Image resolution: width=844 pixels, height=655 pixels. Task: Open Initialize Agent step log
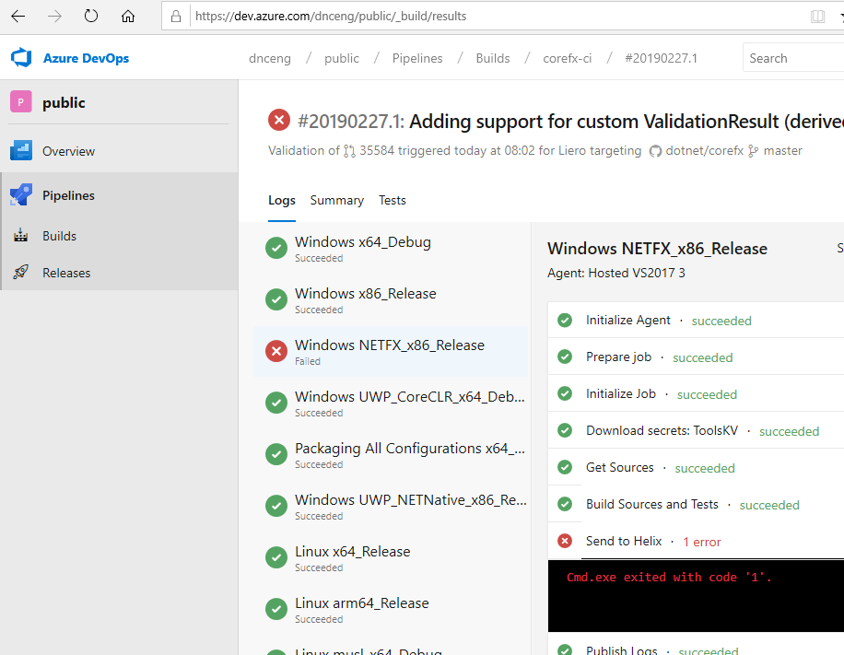(x=696, y=321)
